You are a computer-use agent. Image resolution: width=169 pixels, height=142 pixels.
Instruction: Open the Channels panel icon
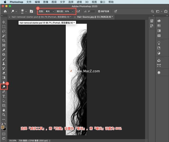(x=159, y=60)
